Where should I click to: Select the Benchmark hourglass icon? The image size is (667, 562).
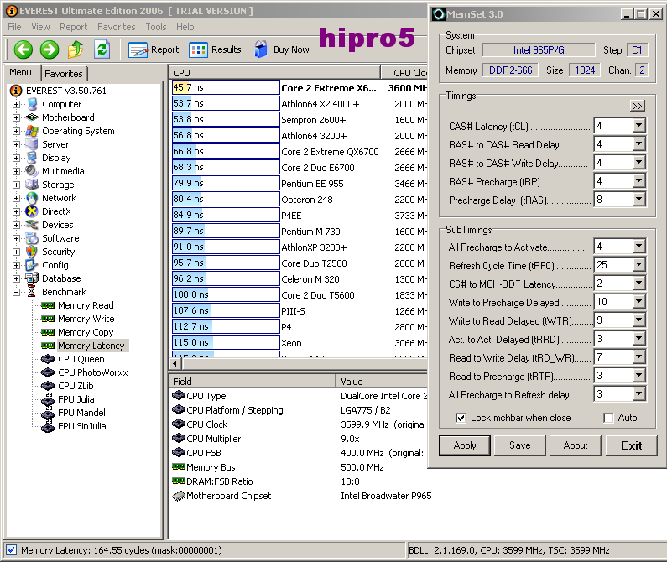[32, 292]
